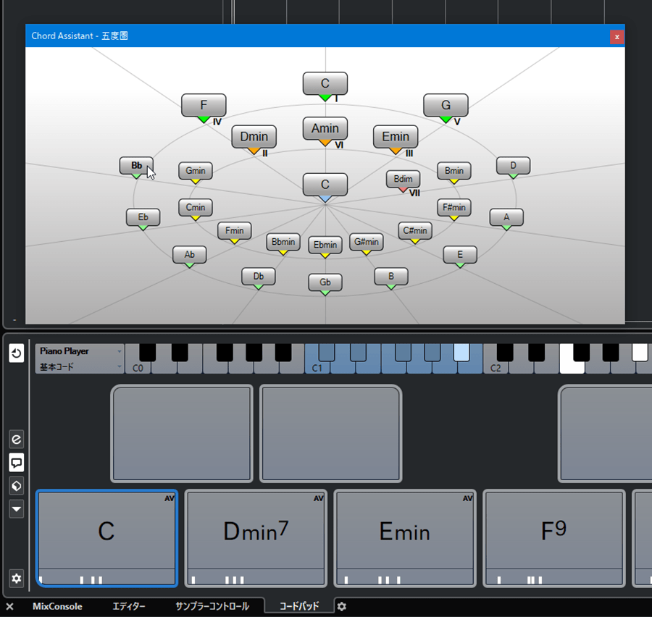
Task: Click the circular reset icon beside Piano Player
Action: (x=16, y=353)
